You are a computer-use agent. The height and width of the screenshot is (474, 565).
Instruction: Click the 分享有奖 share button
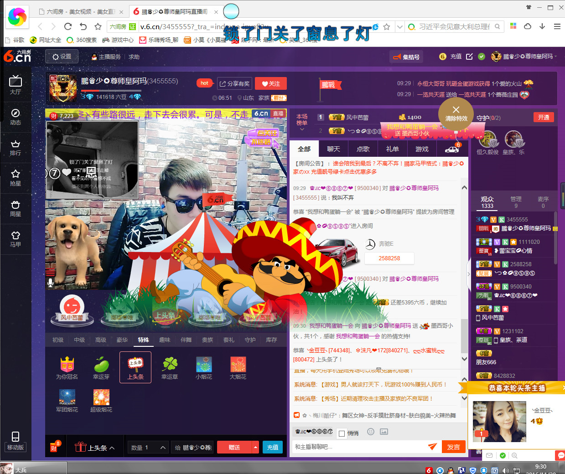235,83
